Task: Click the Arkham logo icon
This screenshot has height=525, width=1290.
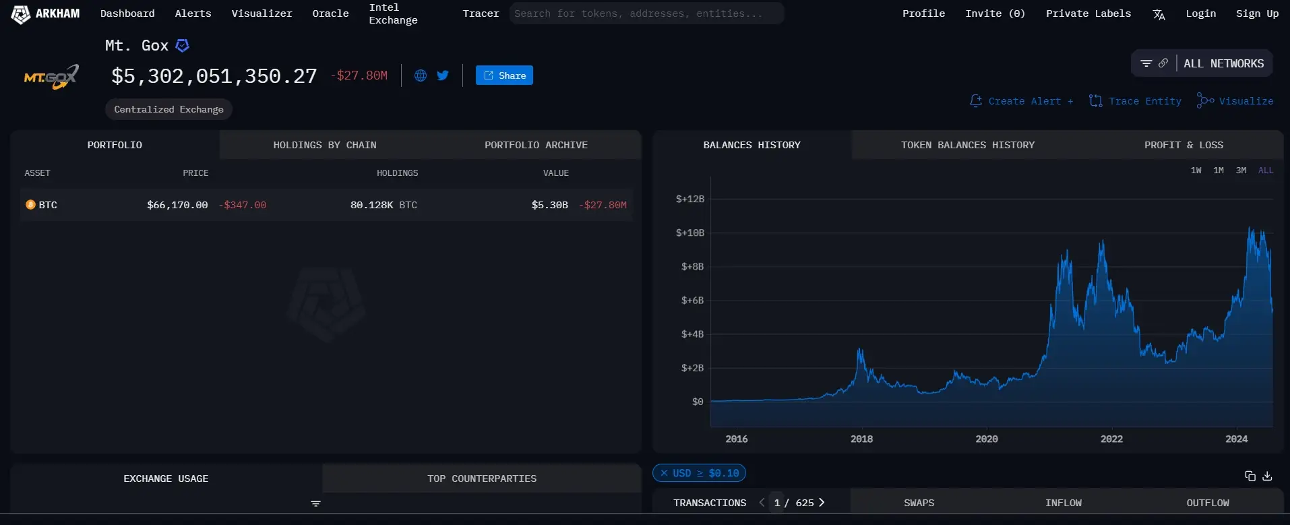Action: point(21,14)
